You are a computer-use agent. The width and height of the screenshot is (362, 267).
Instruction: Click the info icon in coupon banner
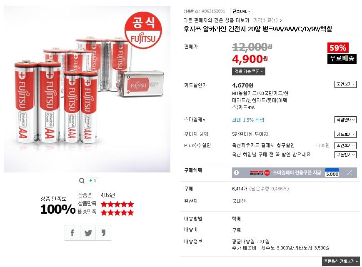click(236, 172)
